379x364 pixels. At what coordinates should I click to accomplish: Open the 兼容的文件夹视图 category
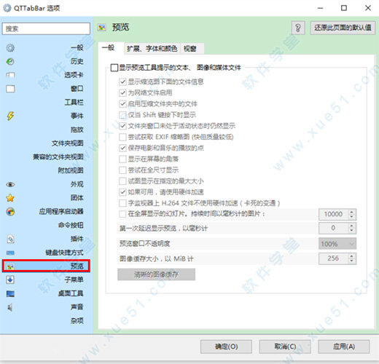[58, 157]
